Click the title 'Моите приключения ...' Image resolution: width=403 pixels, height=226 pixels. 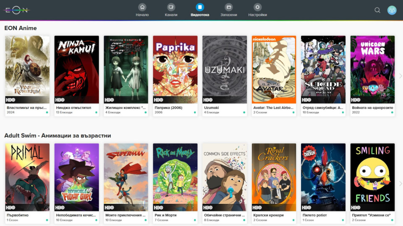pyautogui.click(x=126, y=216)
